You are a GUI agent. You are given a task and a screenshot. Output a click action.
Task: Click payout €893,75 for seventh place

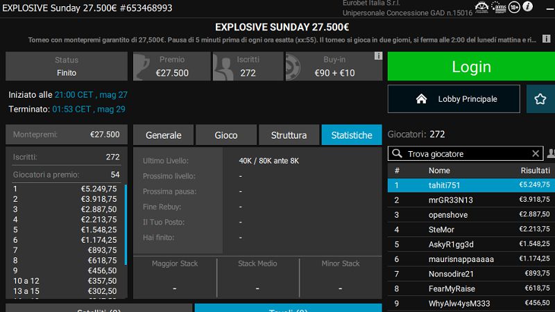[x=102, y=250]
